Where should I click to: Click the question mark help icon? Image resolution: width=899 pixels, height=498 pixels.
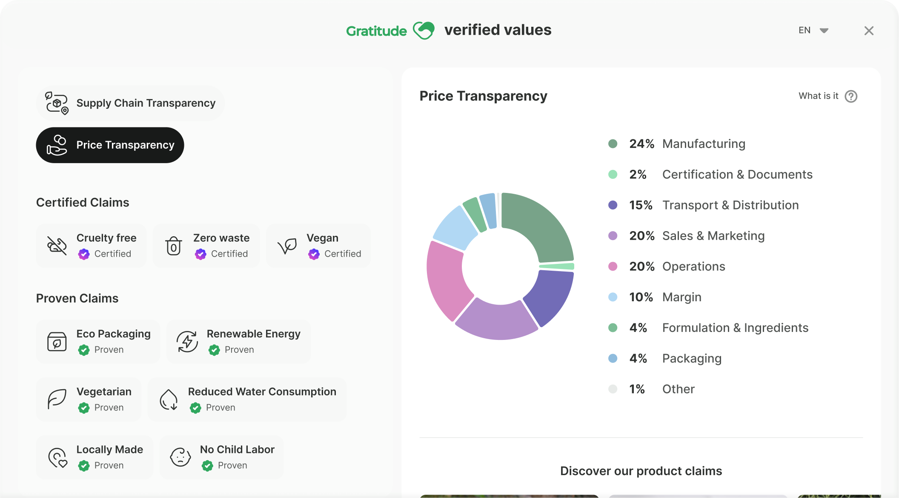(851, 96)
